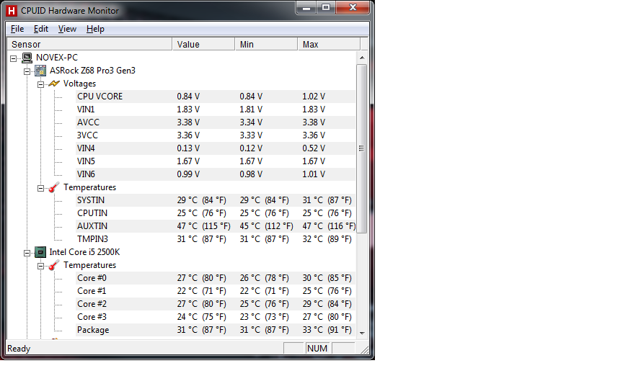Viewport: 623px width, 389px height.
Task: Select the AUXTIN row
Action: 216,226
